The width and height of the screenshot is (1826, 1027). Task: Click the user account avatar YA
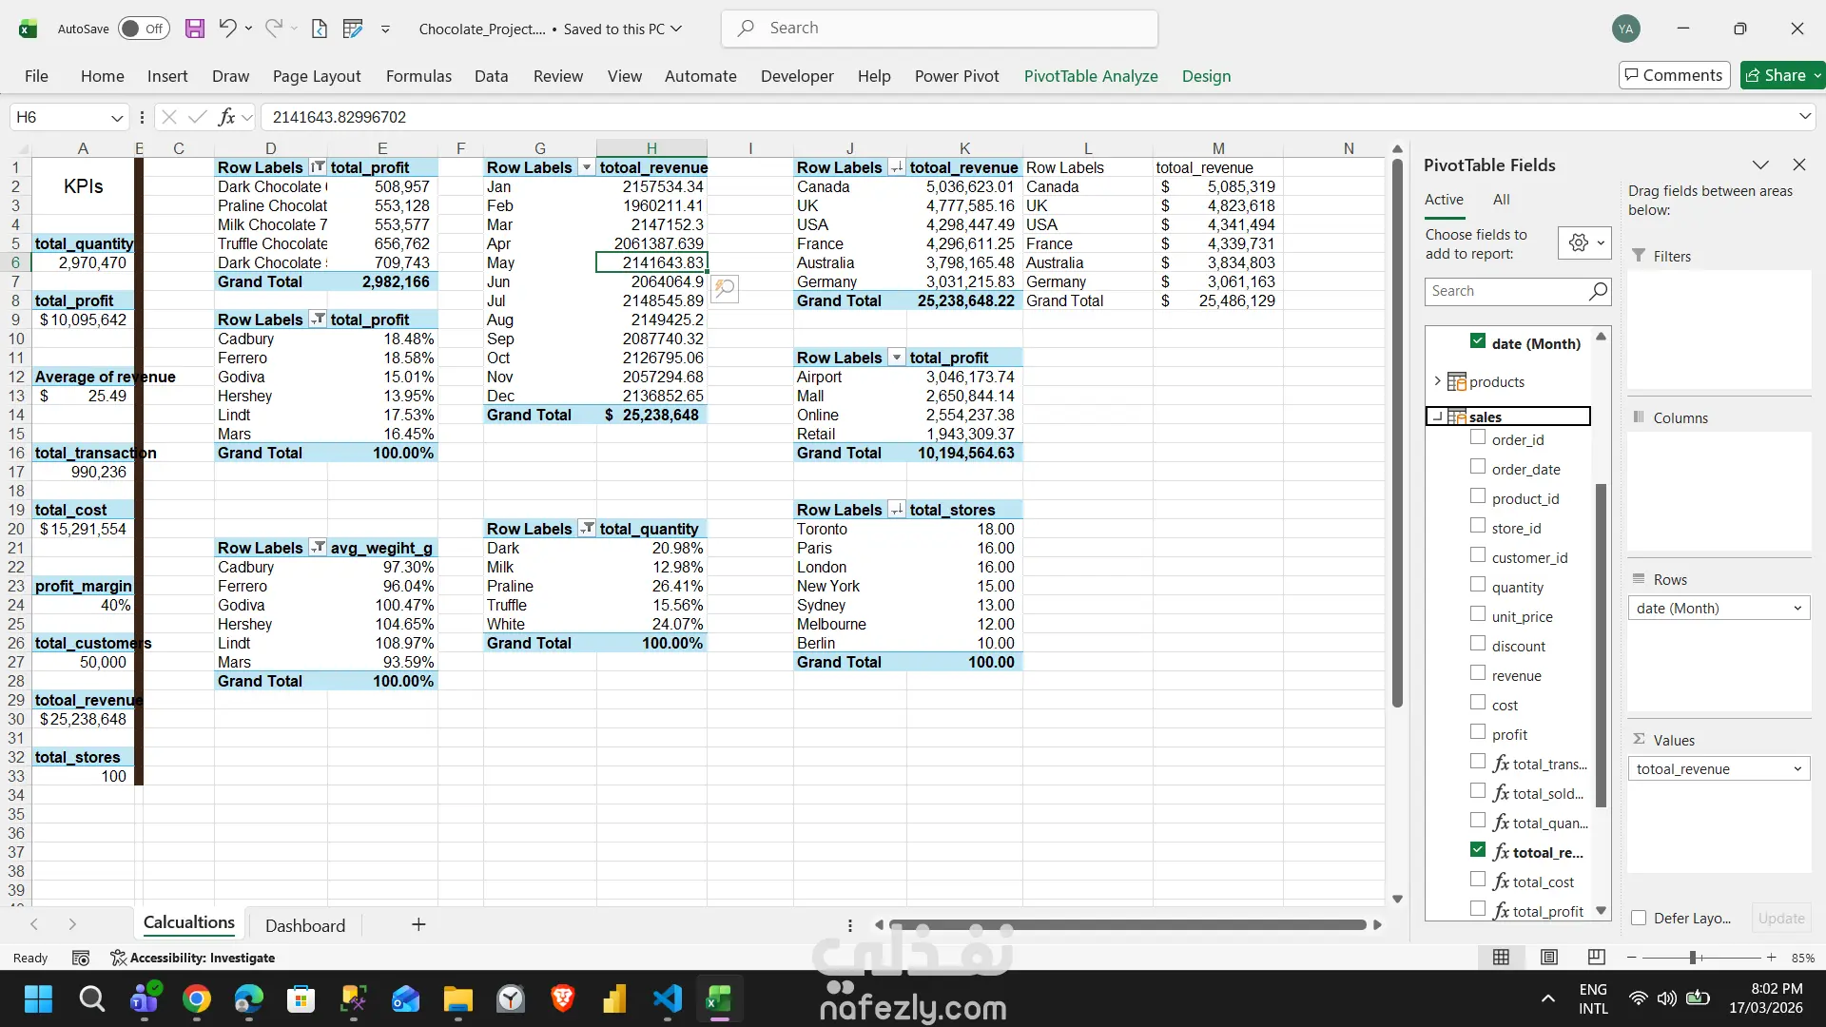pos(1626,29)
